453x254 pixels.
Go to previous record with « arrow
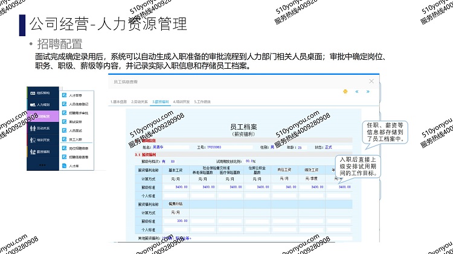[357, 92]
